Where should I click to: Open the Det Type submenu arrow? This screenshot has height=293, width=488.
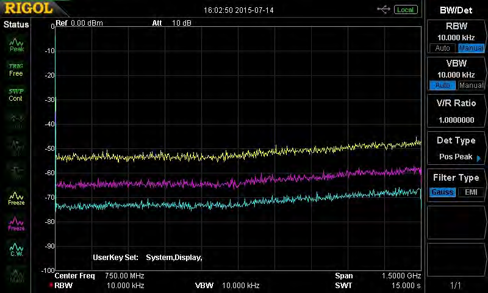(479, 159)
